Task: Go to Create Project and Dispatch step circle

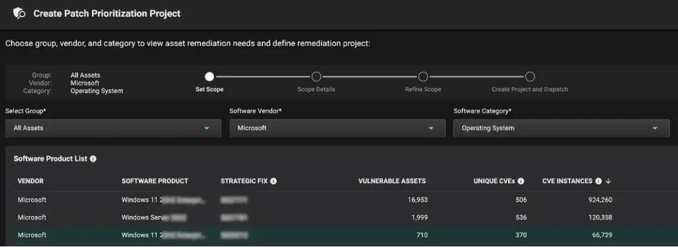Action: [x=530, y=77]
